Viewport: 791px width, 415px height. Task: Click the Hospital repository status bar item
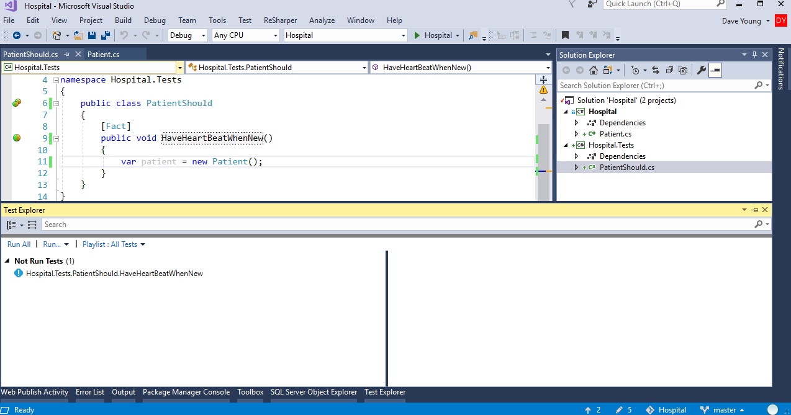(666, 410)
